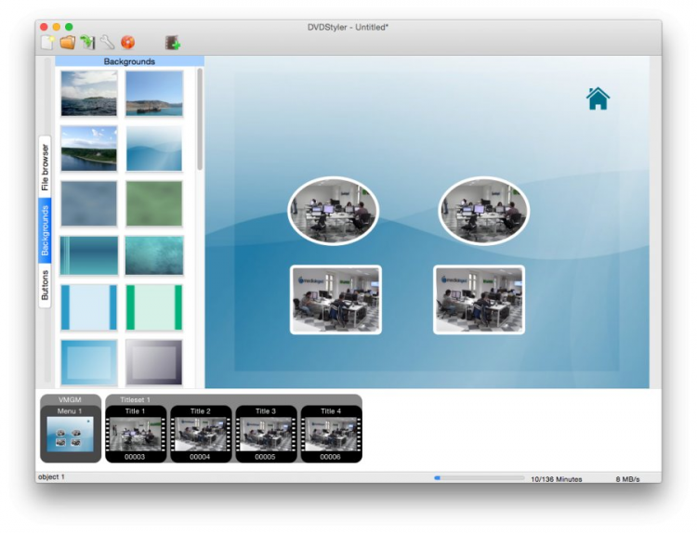Image resolution: width=697 pixels, height=533 pixels.
Task: Click the Burn DVD disc icon
Action: tap(127, 42)
